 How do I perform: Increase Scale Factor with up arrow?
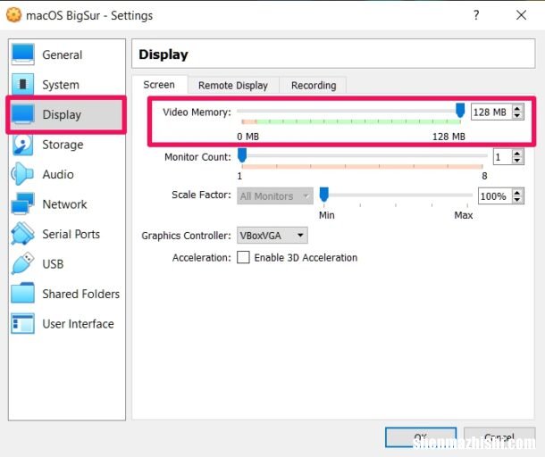pyautogui.click(x=517, y=193)
